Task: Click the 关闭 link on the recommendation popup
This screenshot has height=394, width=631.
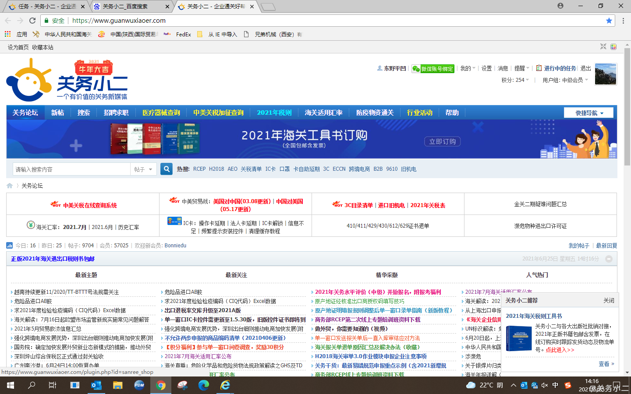Action: pos(609,300)
